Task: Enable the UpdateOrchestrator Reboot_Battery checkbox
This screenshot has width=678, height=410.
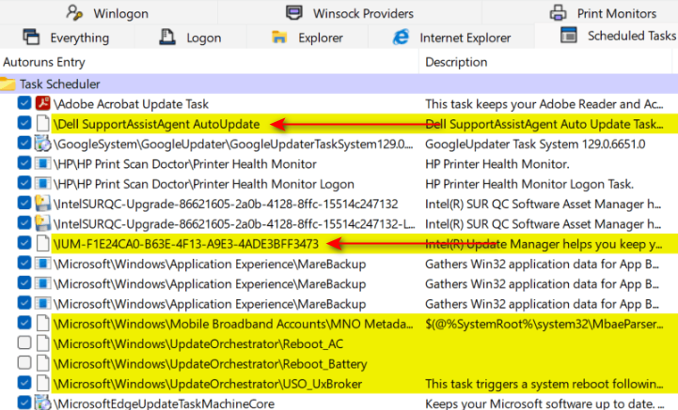Action: point(24,362)
